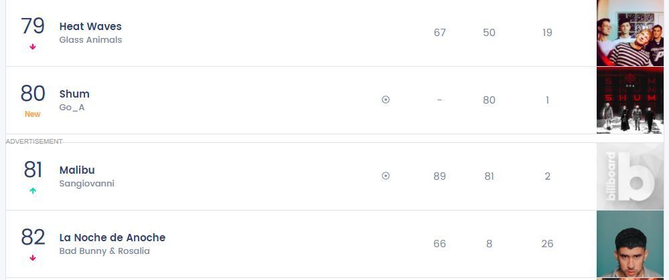Open the Glass Animals artist link

tap(90, 40)
